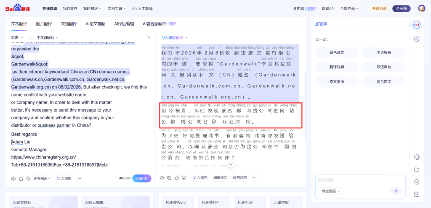
Task: Choose 润色原文 suggestion
Action: [384, 81]
